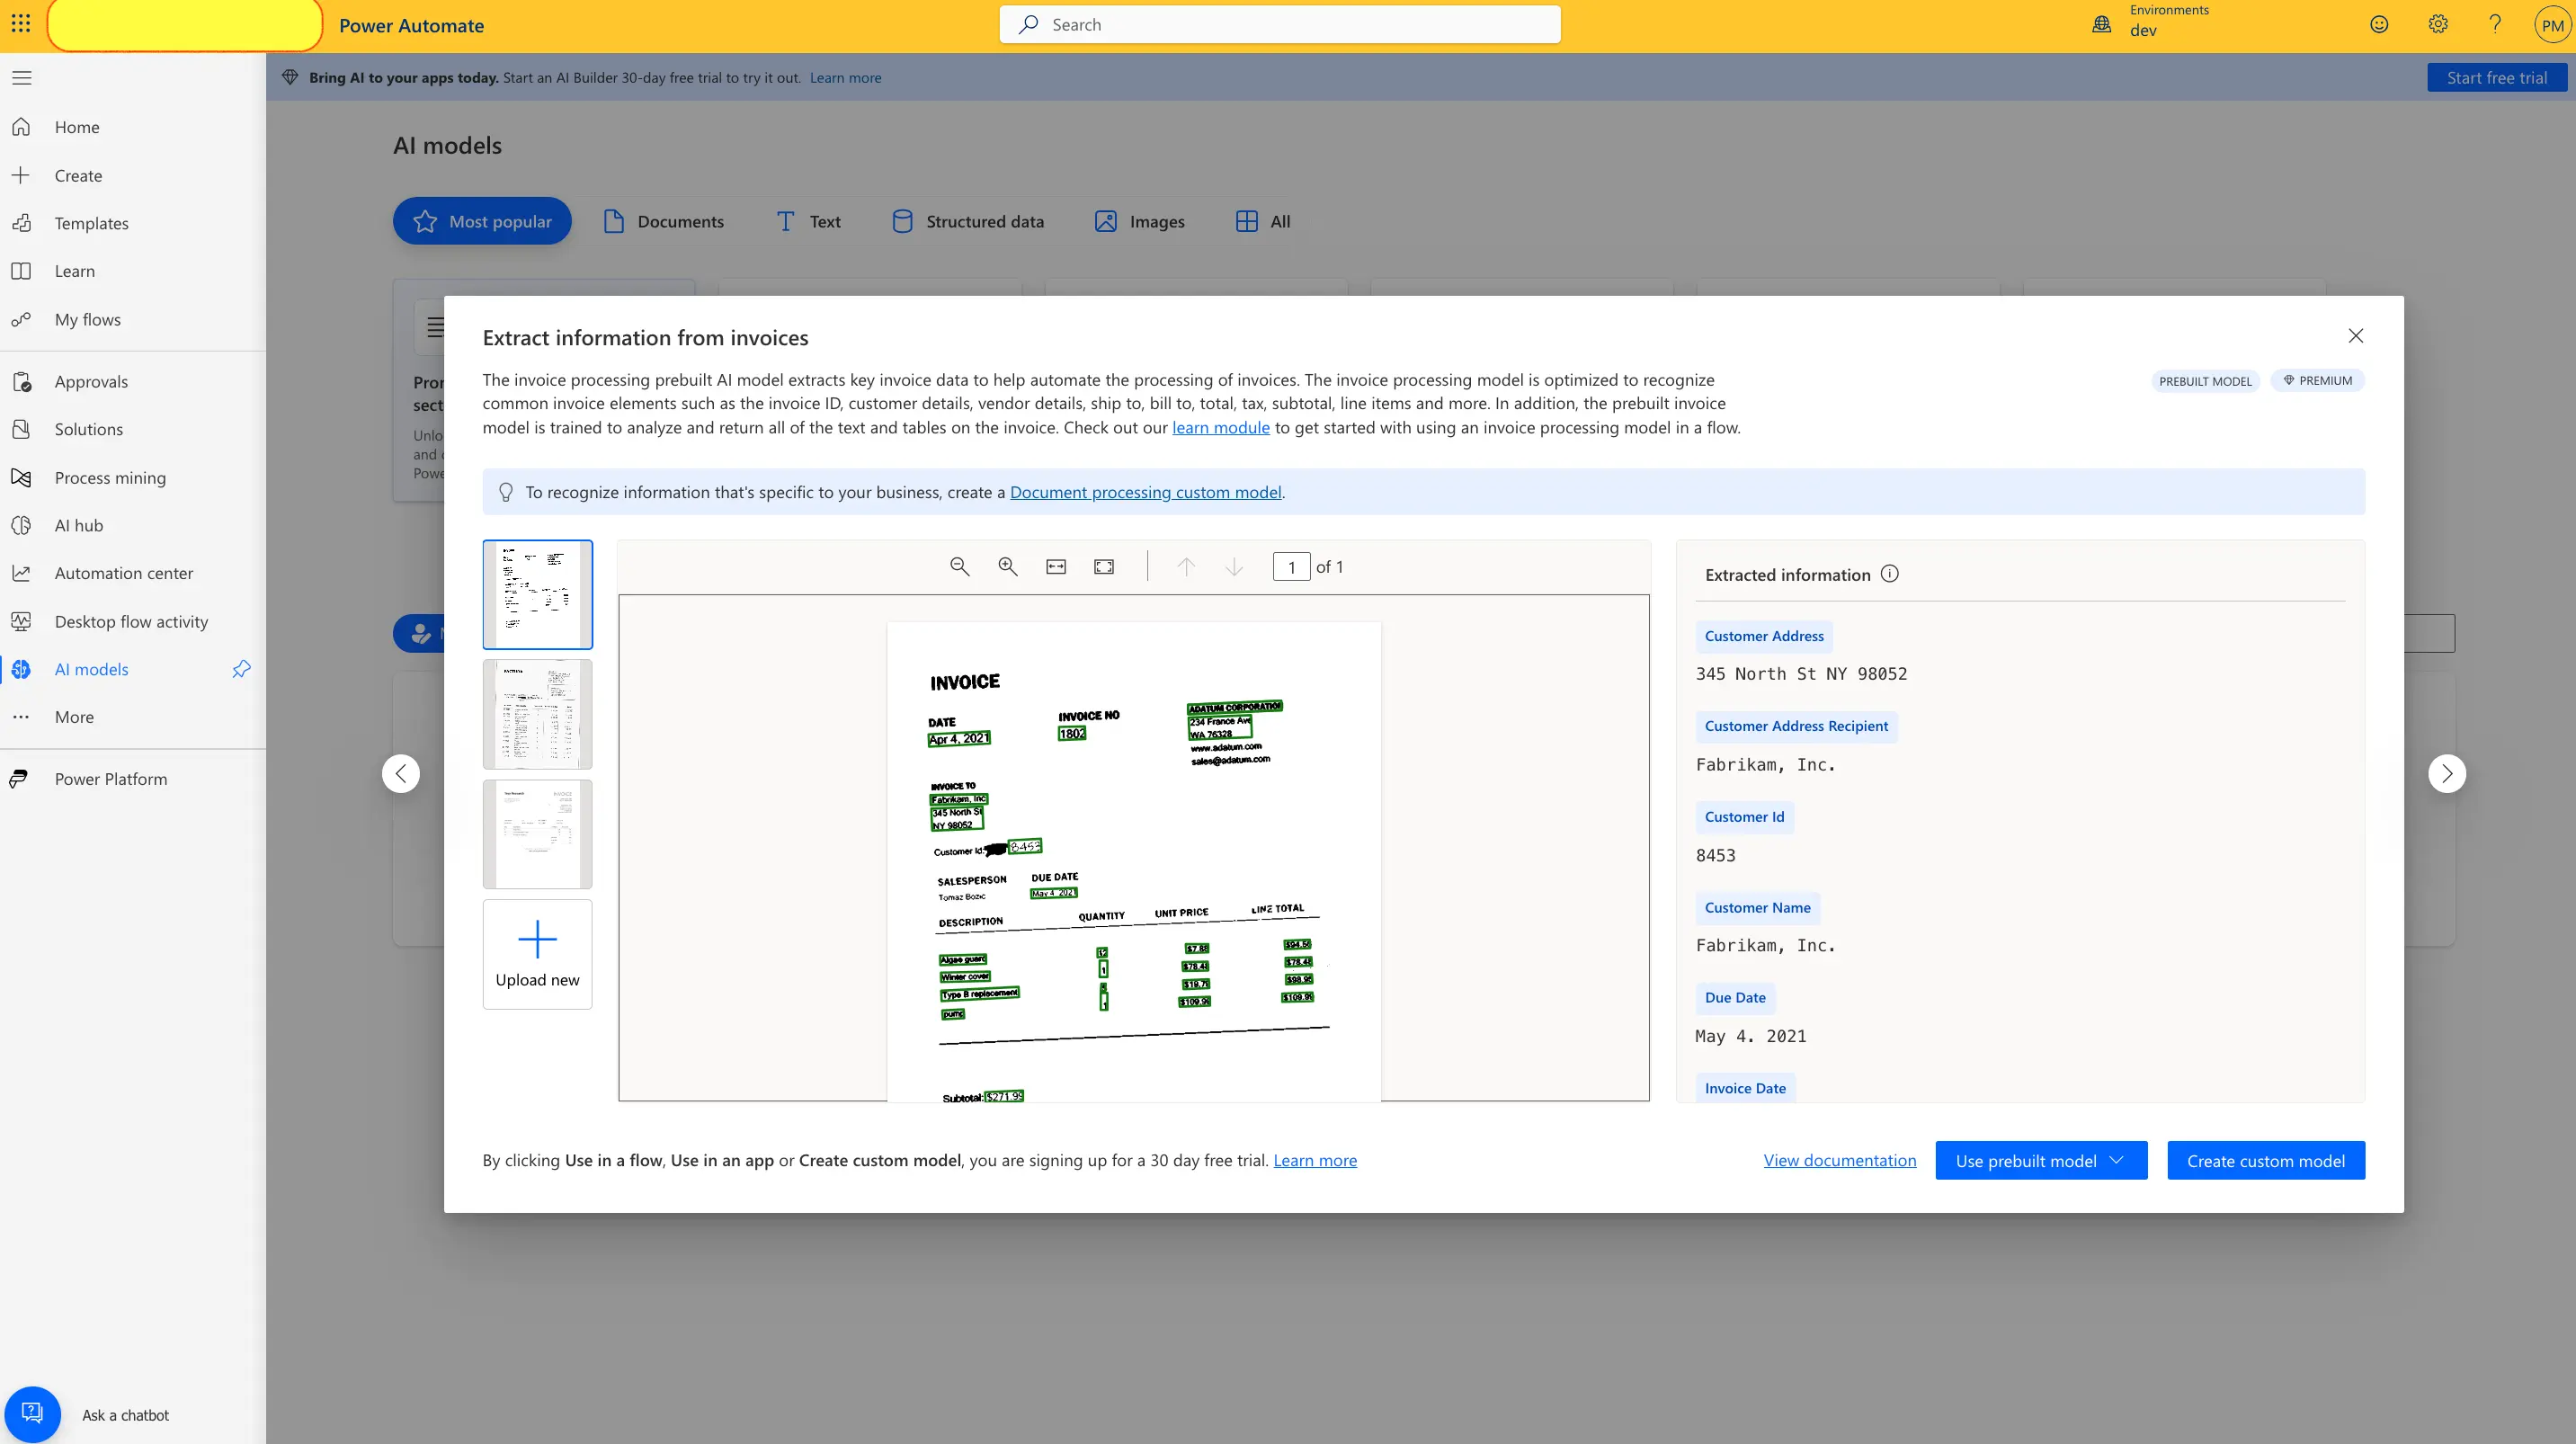Screen dimensions: 2576x1444
Task: Click the Desktop flow activity icon
Action: (x=21, y=621)
